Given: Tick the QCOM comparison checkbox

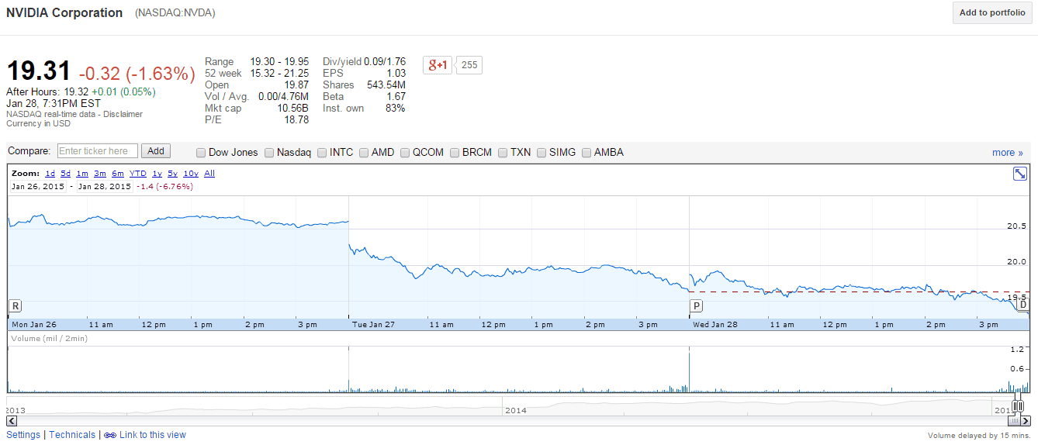Looking at the screenshot, I should click(405, 153).
